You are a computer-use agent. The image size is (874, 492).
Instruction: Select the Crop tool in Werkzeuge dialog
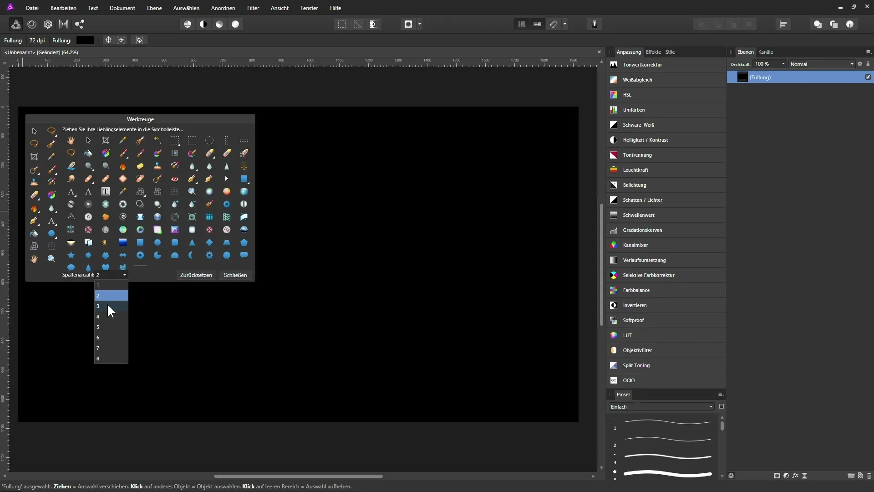tap(106, 140)
